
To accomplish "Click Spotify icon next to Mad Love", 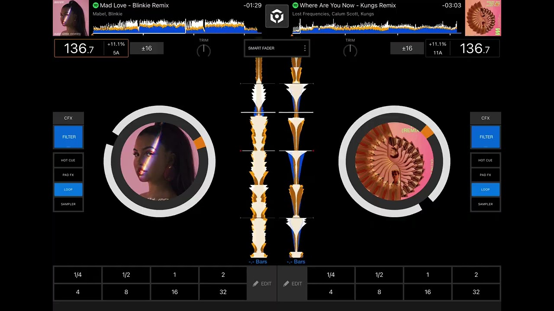I will coord(96,6).
